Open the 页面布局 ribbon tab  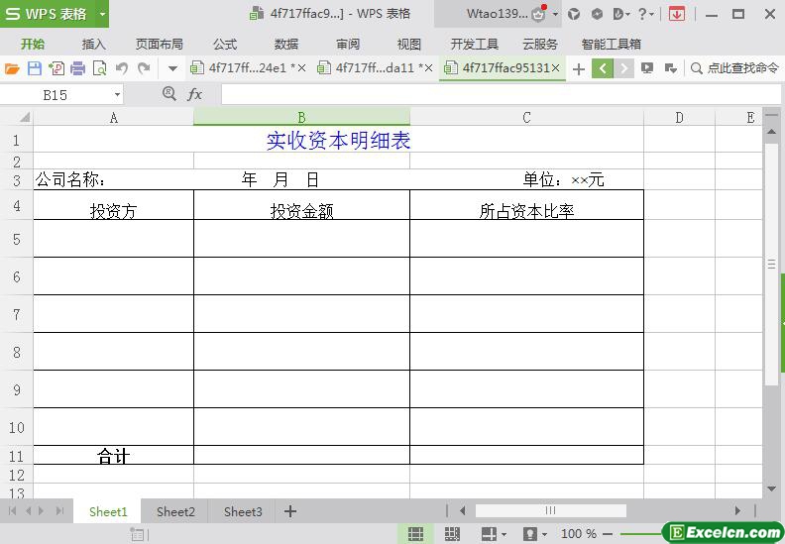click(160, 44)
